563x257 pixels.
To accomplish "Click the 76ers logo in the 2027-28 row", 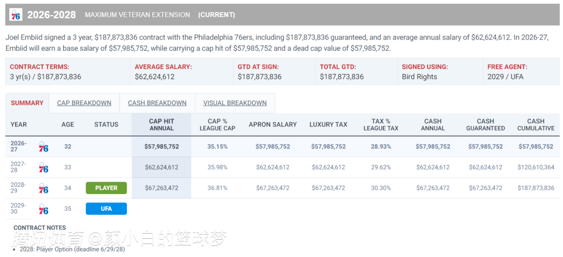I will click(43, 168).
